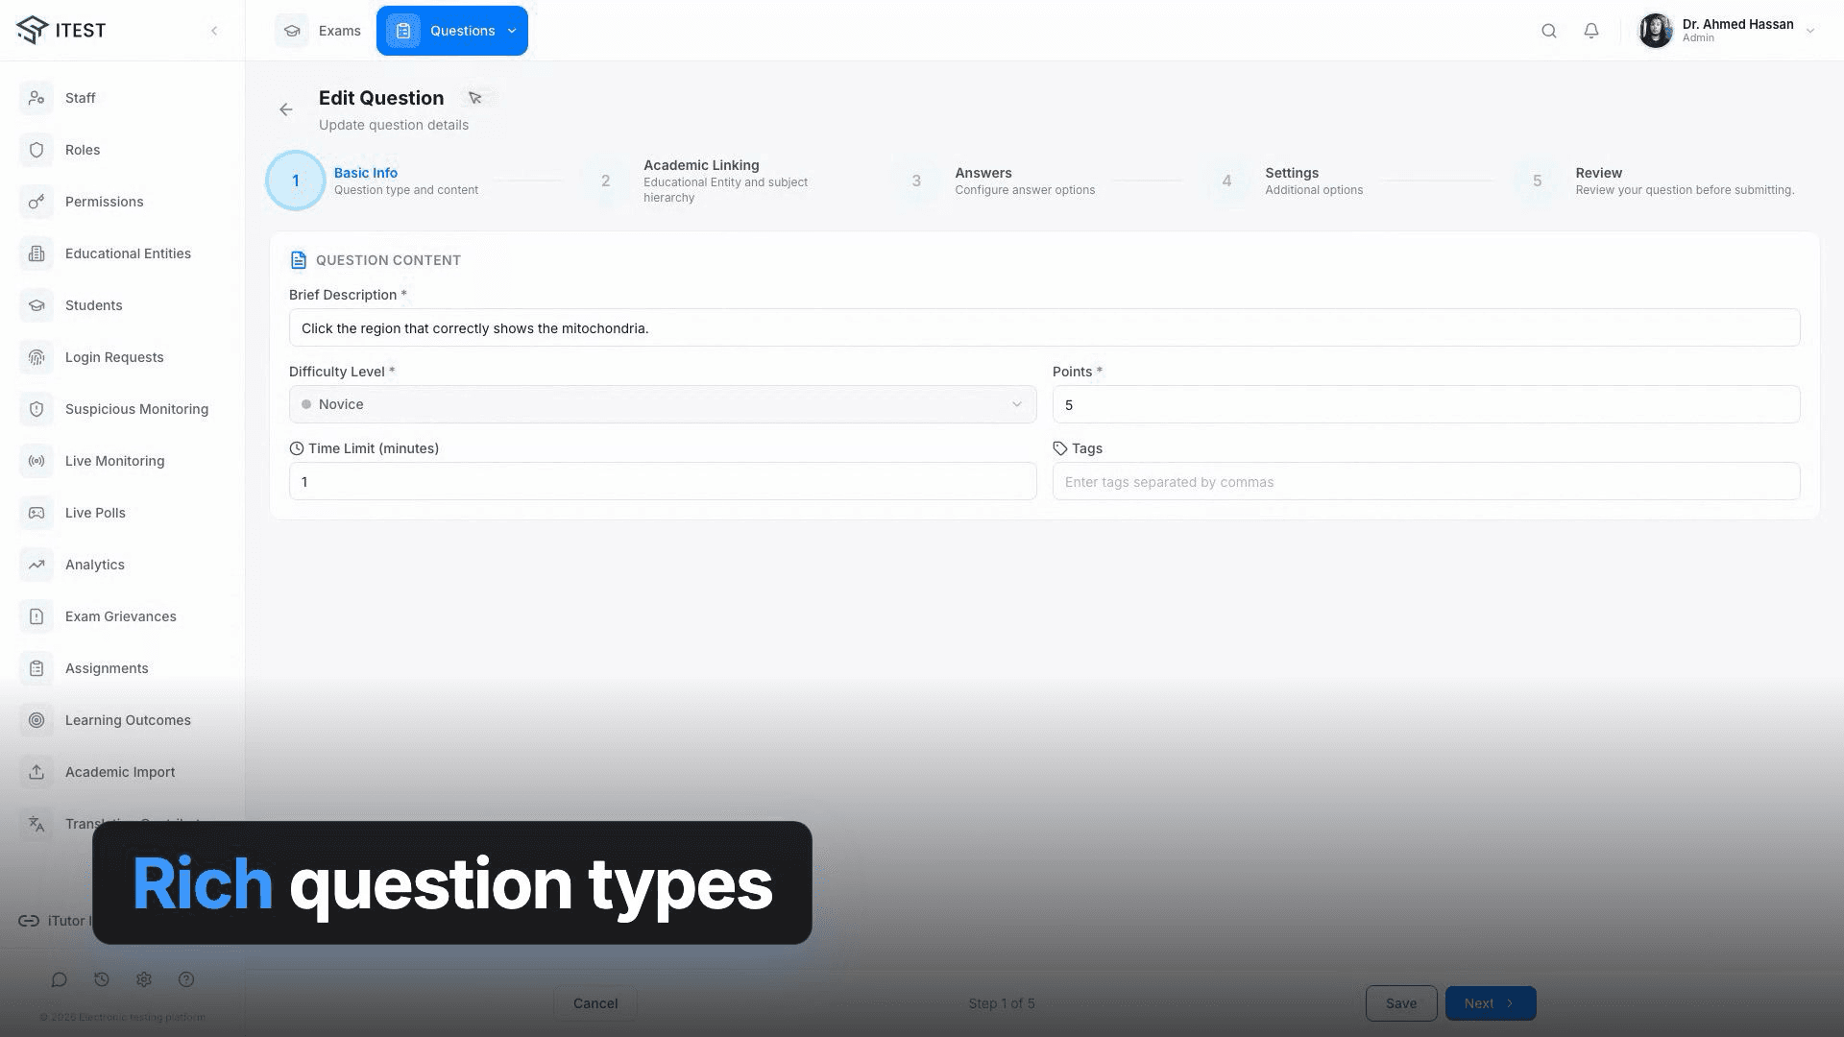Focus the Time Limit minutes field

(663, 481)
